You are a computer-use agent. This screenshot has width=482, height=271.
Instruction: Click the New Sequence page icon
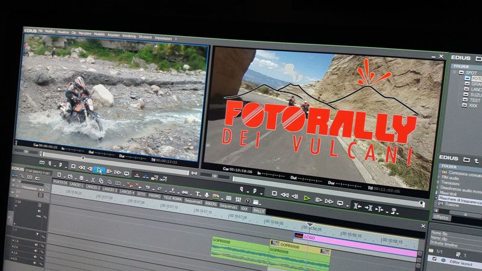(59, 175)
